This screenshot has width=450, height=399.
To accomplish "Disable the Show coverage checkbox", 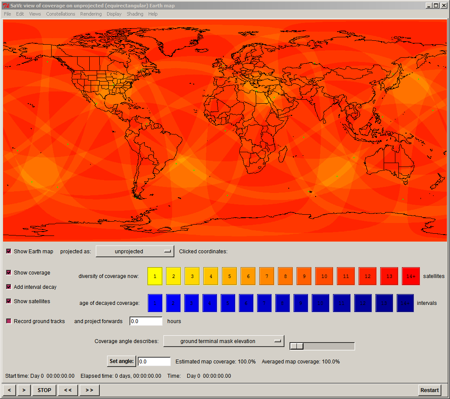I will pos(9,273).
